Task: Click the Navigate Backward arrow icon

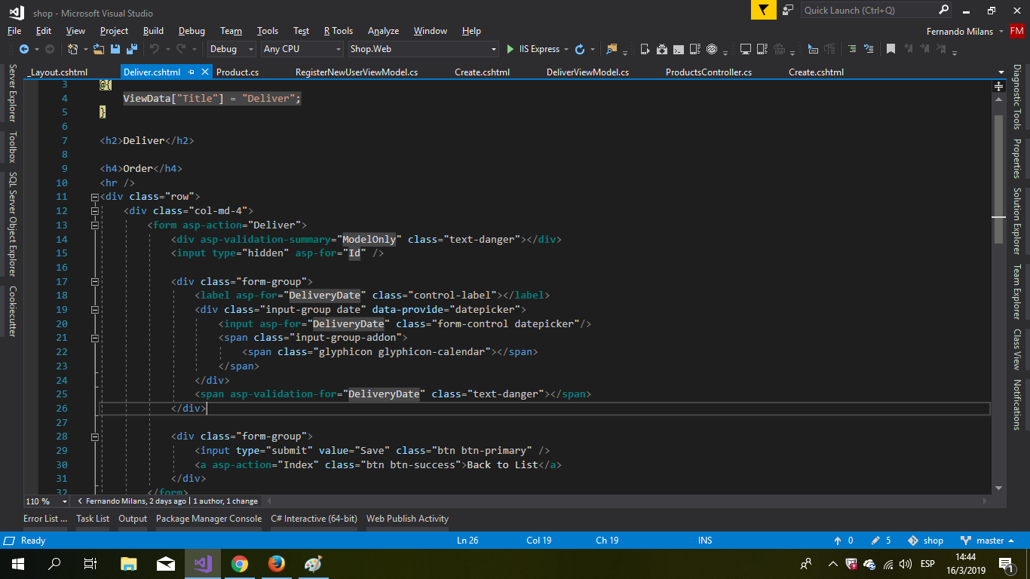Action: point(23,49)
